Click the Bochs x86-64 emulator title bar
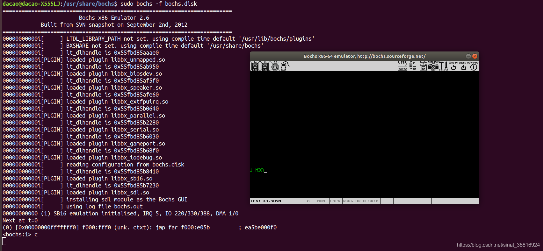The height and width of the screenshot is (251, 543). 365,56
